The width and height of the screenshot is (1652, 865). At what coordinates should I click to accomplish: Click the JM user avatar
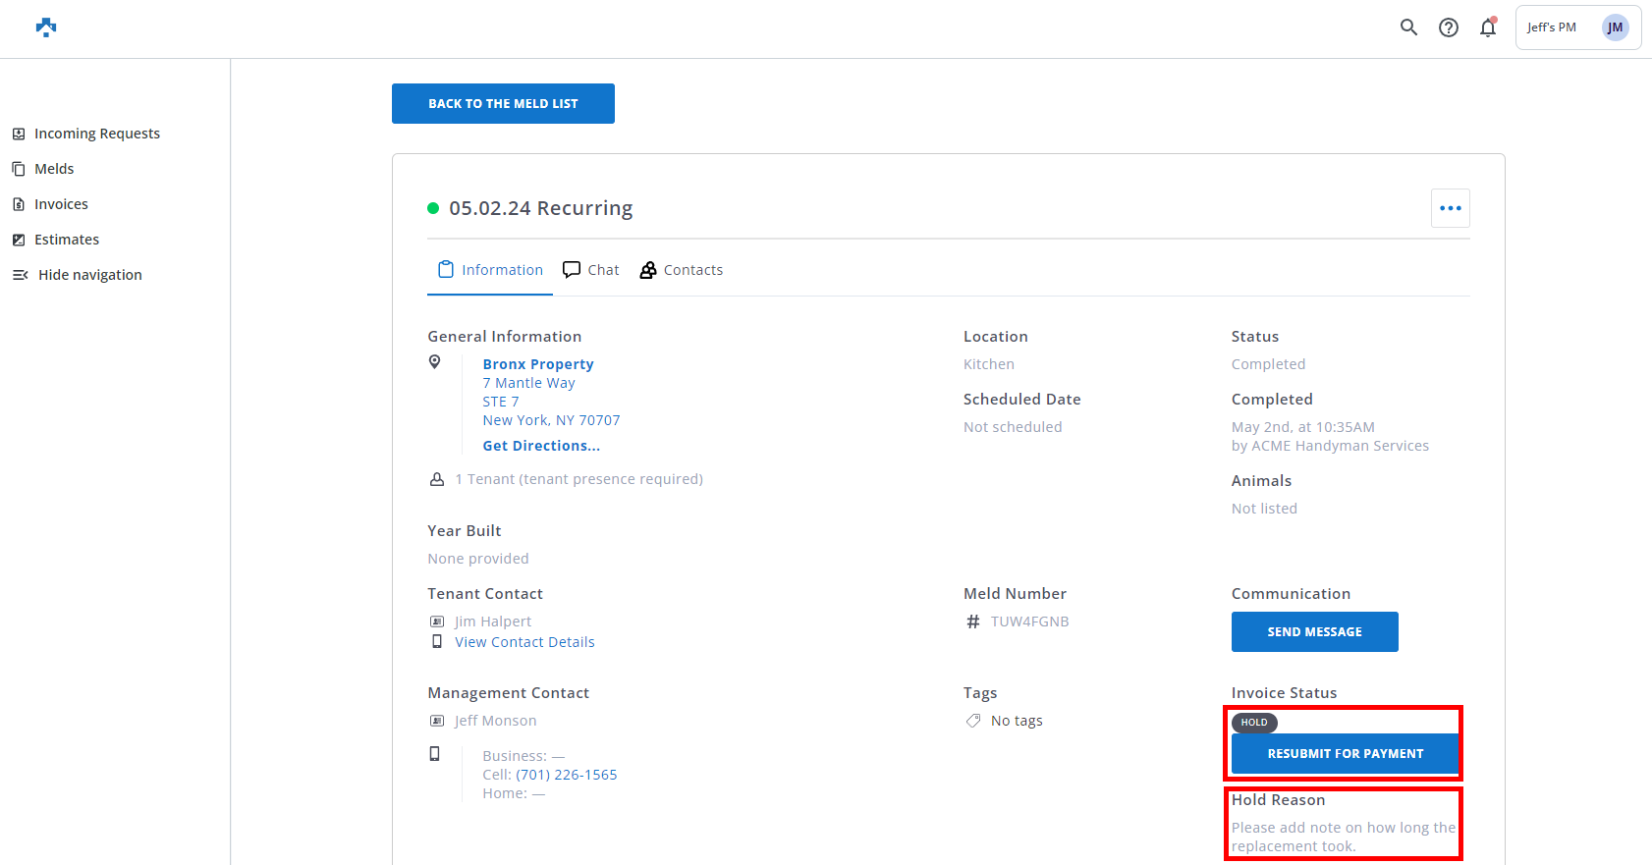pos(1615,27)
